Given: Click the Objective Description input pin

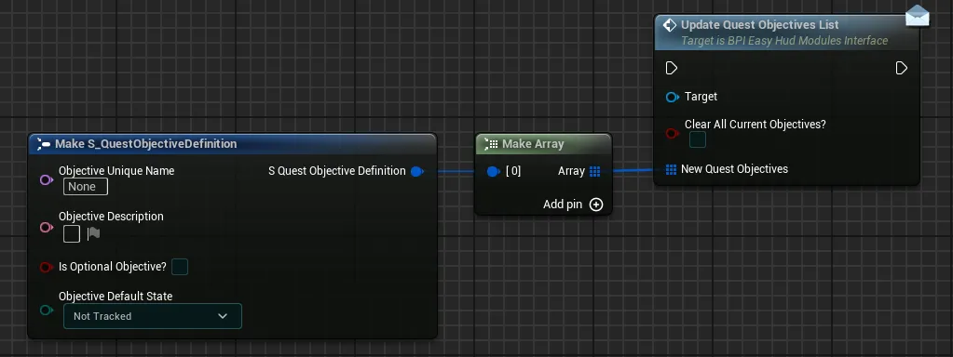Looking at the screenshot, I should (47, 227).
